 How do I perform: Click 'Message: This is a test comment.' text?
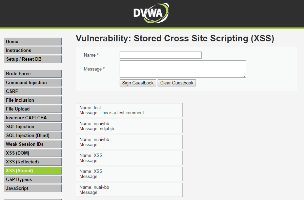(x=112, y=113)
